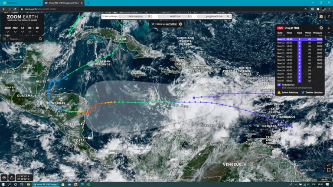The width and height of the screenshot is (333, 187).
Task: Click the 'data mapping' ad search box
Action: coord(136,16)
